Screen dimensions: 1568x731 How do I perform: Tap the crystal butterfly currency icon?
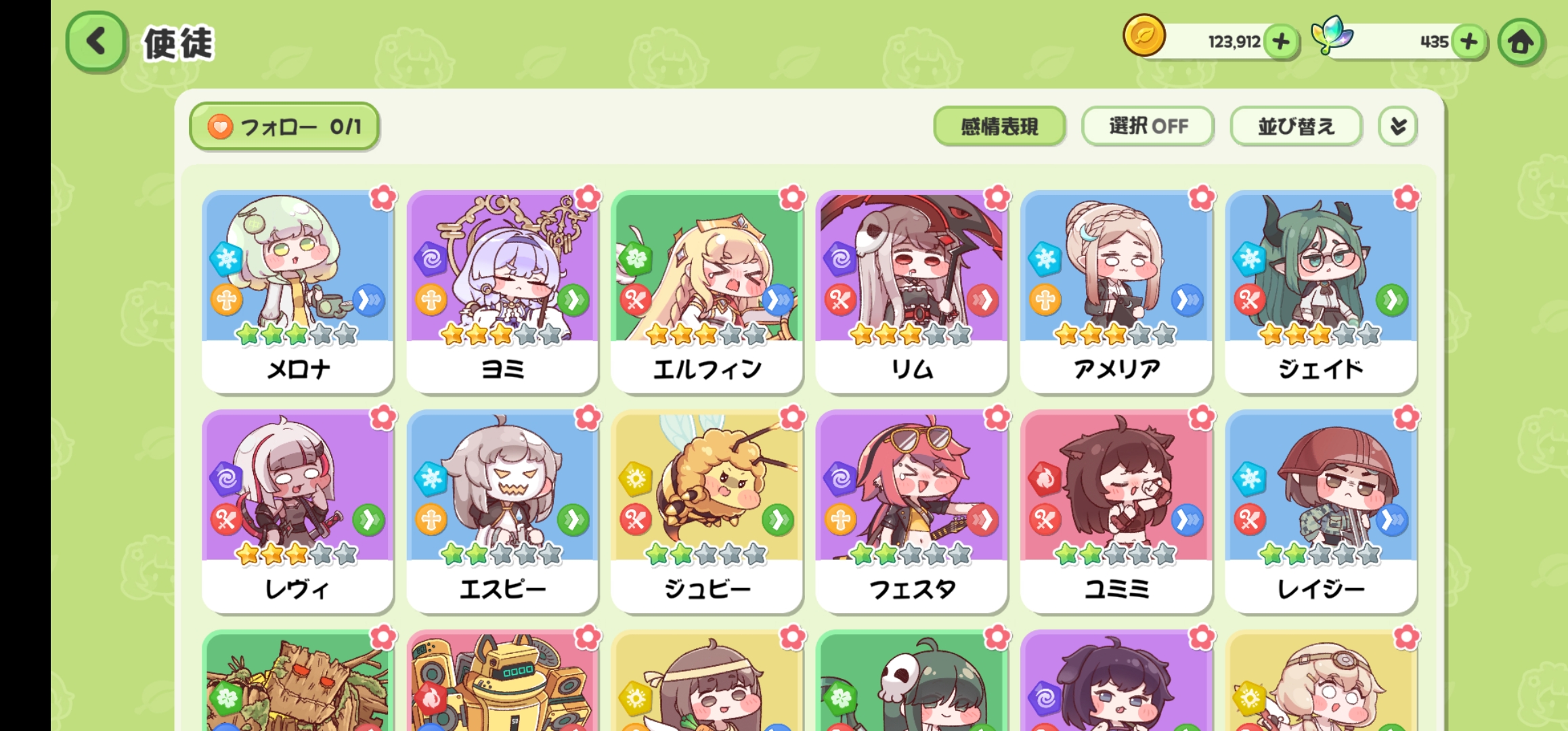point(1332,35)
